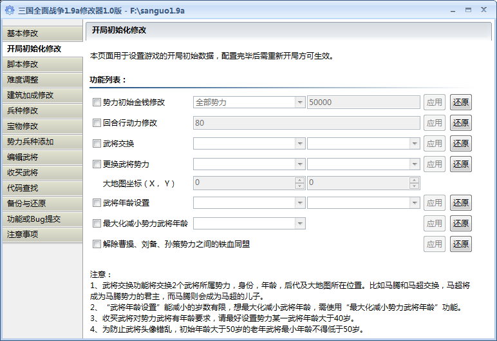Switch to 兵种修改 tab

[42, 110]
